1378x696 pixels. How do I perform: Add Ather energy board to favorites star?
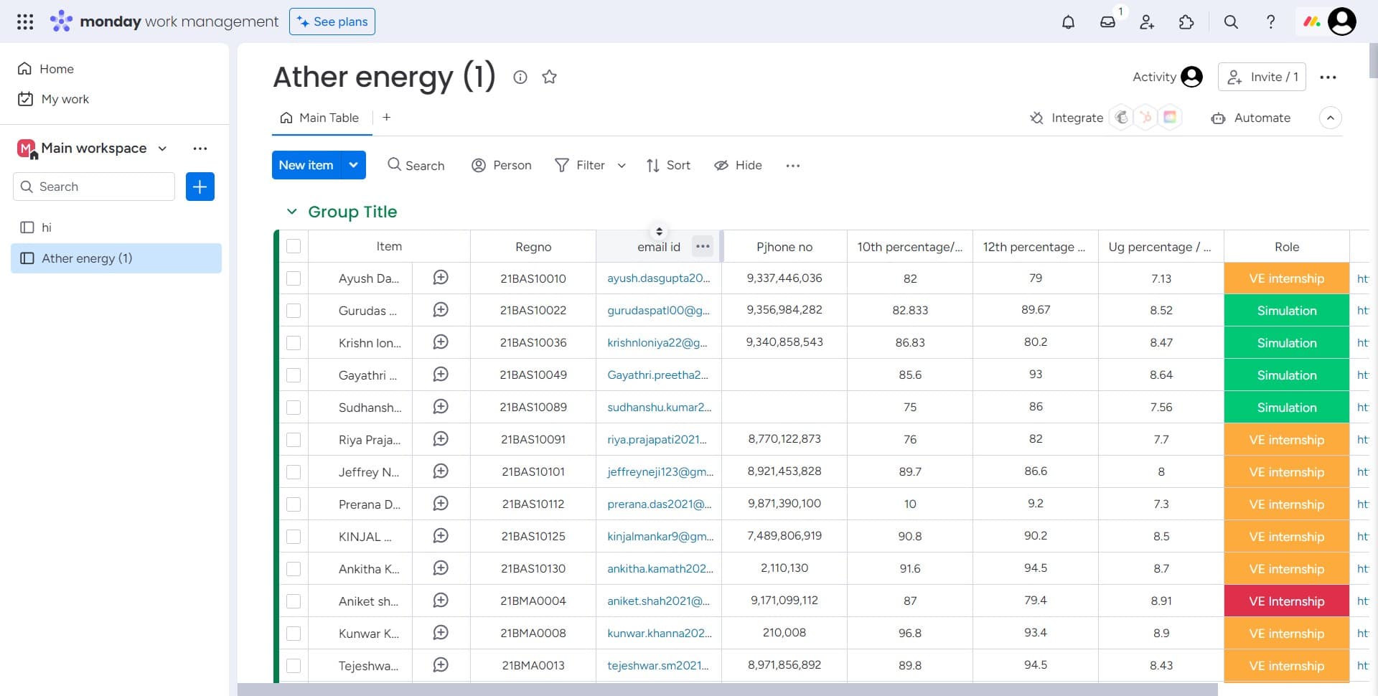click(549, 77)
